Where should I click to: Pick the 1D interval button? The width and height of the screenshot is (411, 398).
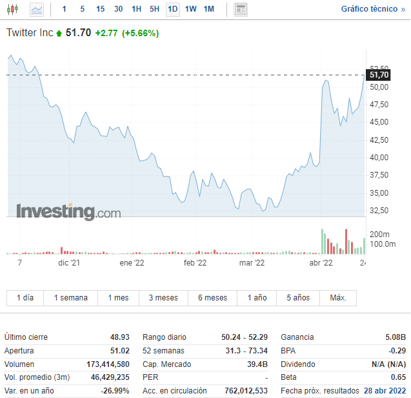point(173,9)
